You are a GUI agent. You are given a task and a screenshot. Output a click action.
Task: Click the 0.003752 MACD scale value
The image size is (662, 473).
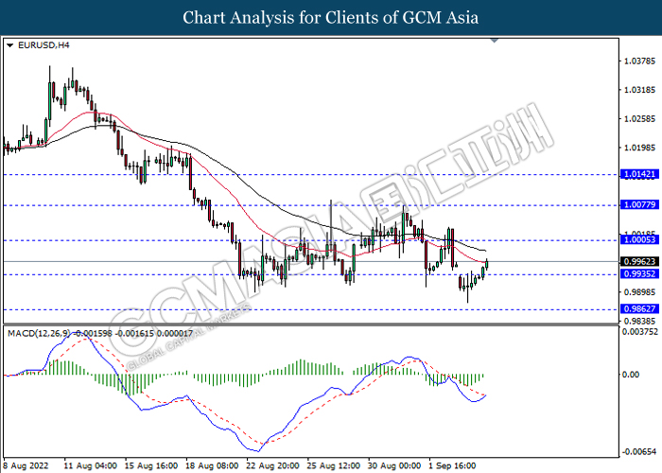(639, 332)
